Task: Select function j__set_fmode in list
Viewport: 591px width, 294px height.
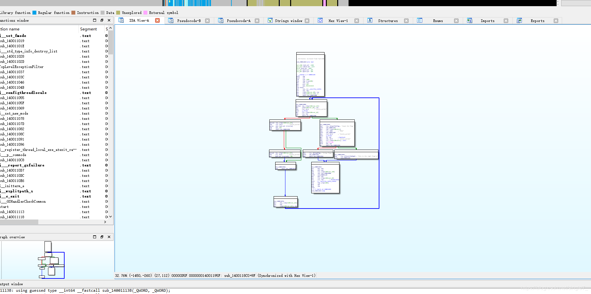Action: pyautogui.click(x=54, y=36)
